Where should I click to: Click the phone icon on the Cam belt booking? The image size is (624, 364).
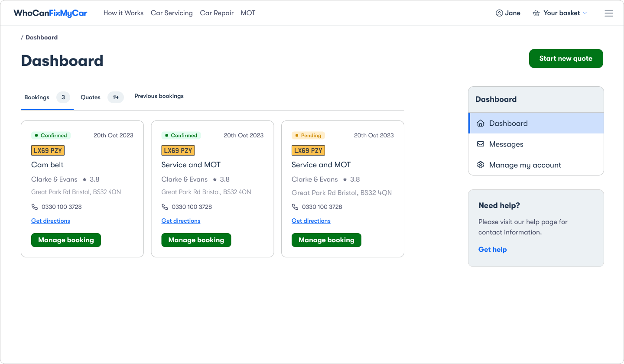click(x=35, y=207)
